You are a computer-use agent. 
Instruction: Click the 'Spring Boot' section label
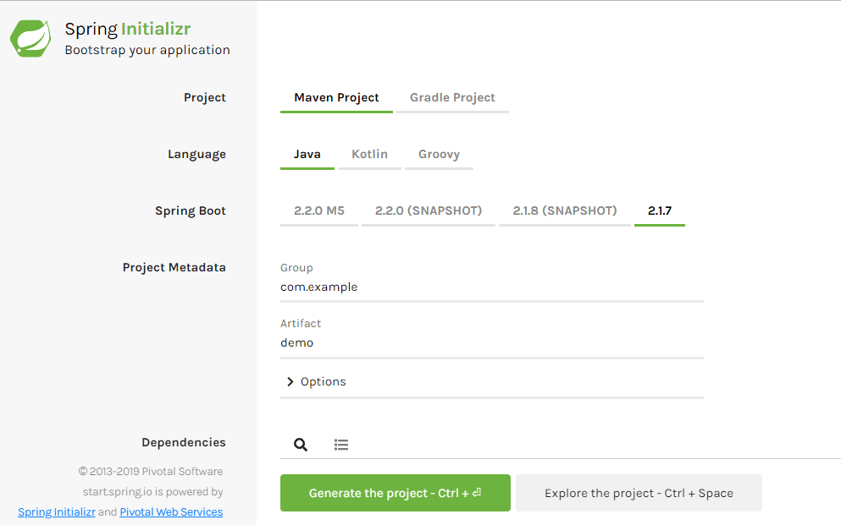point(191,211)
